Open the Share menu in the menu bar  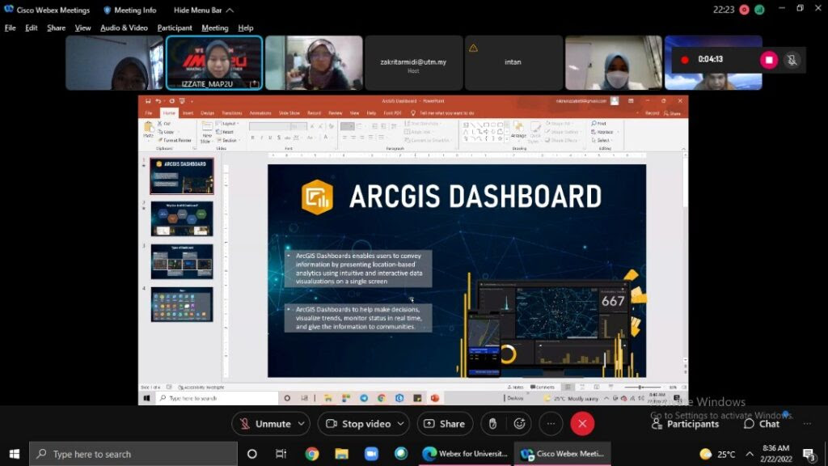[56, 28]
